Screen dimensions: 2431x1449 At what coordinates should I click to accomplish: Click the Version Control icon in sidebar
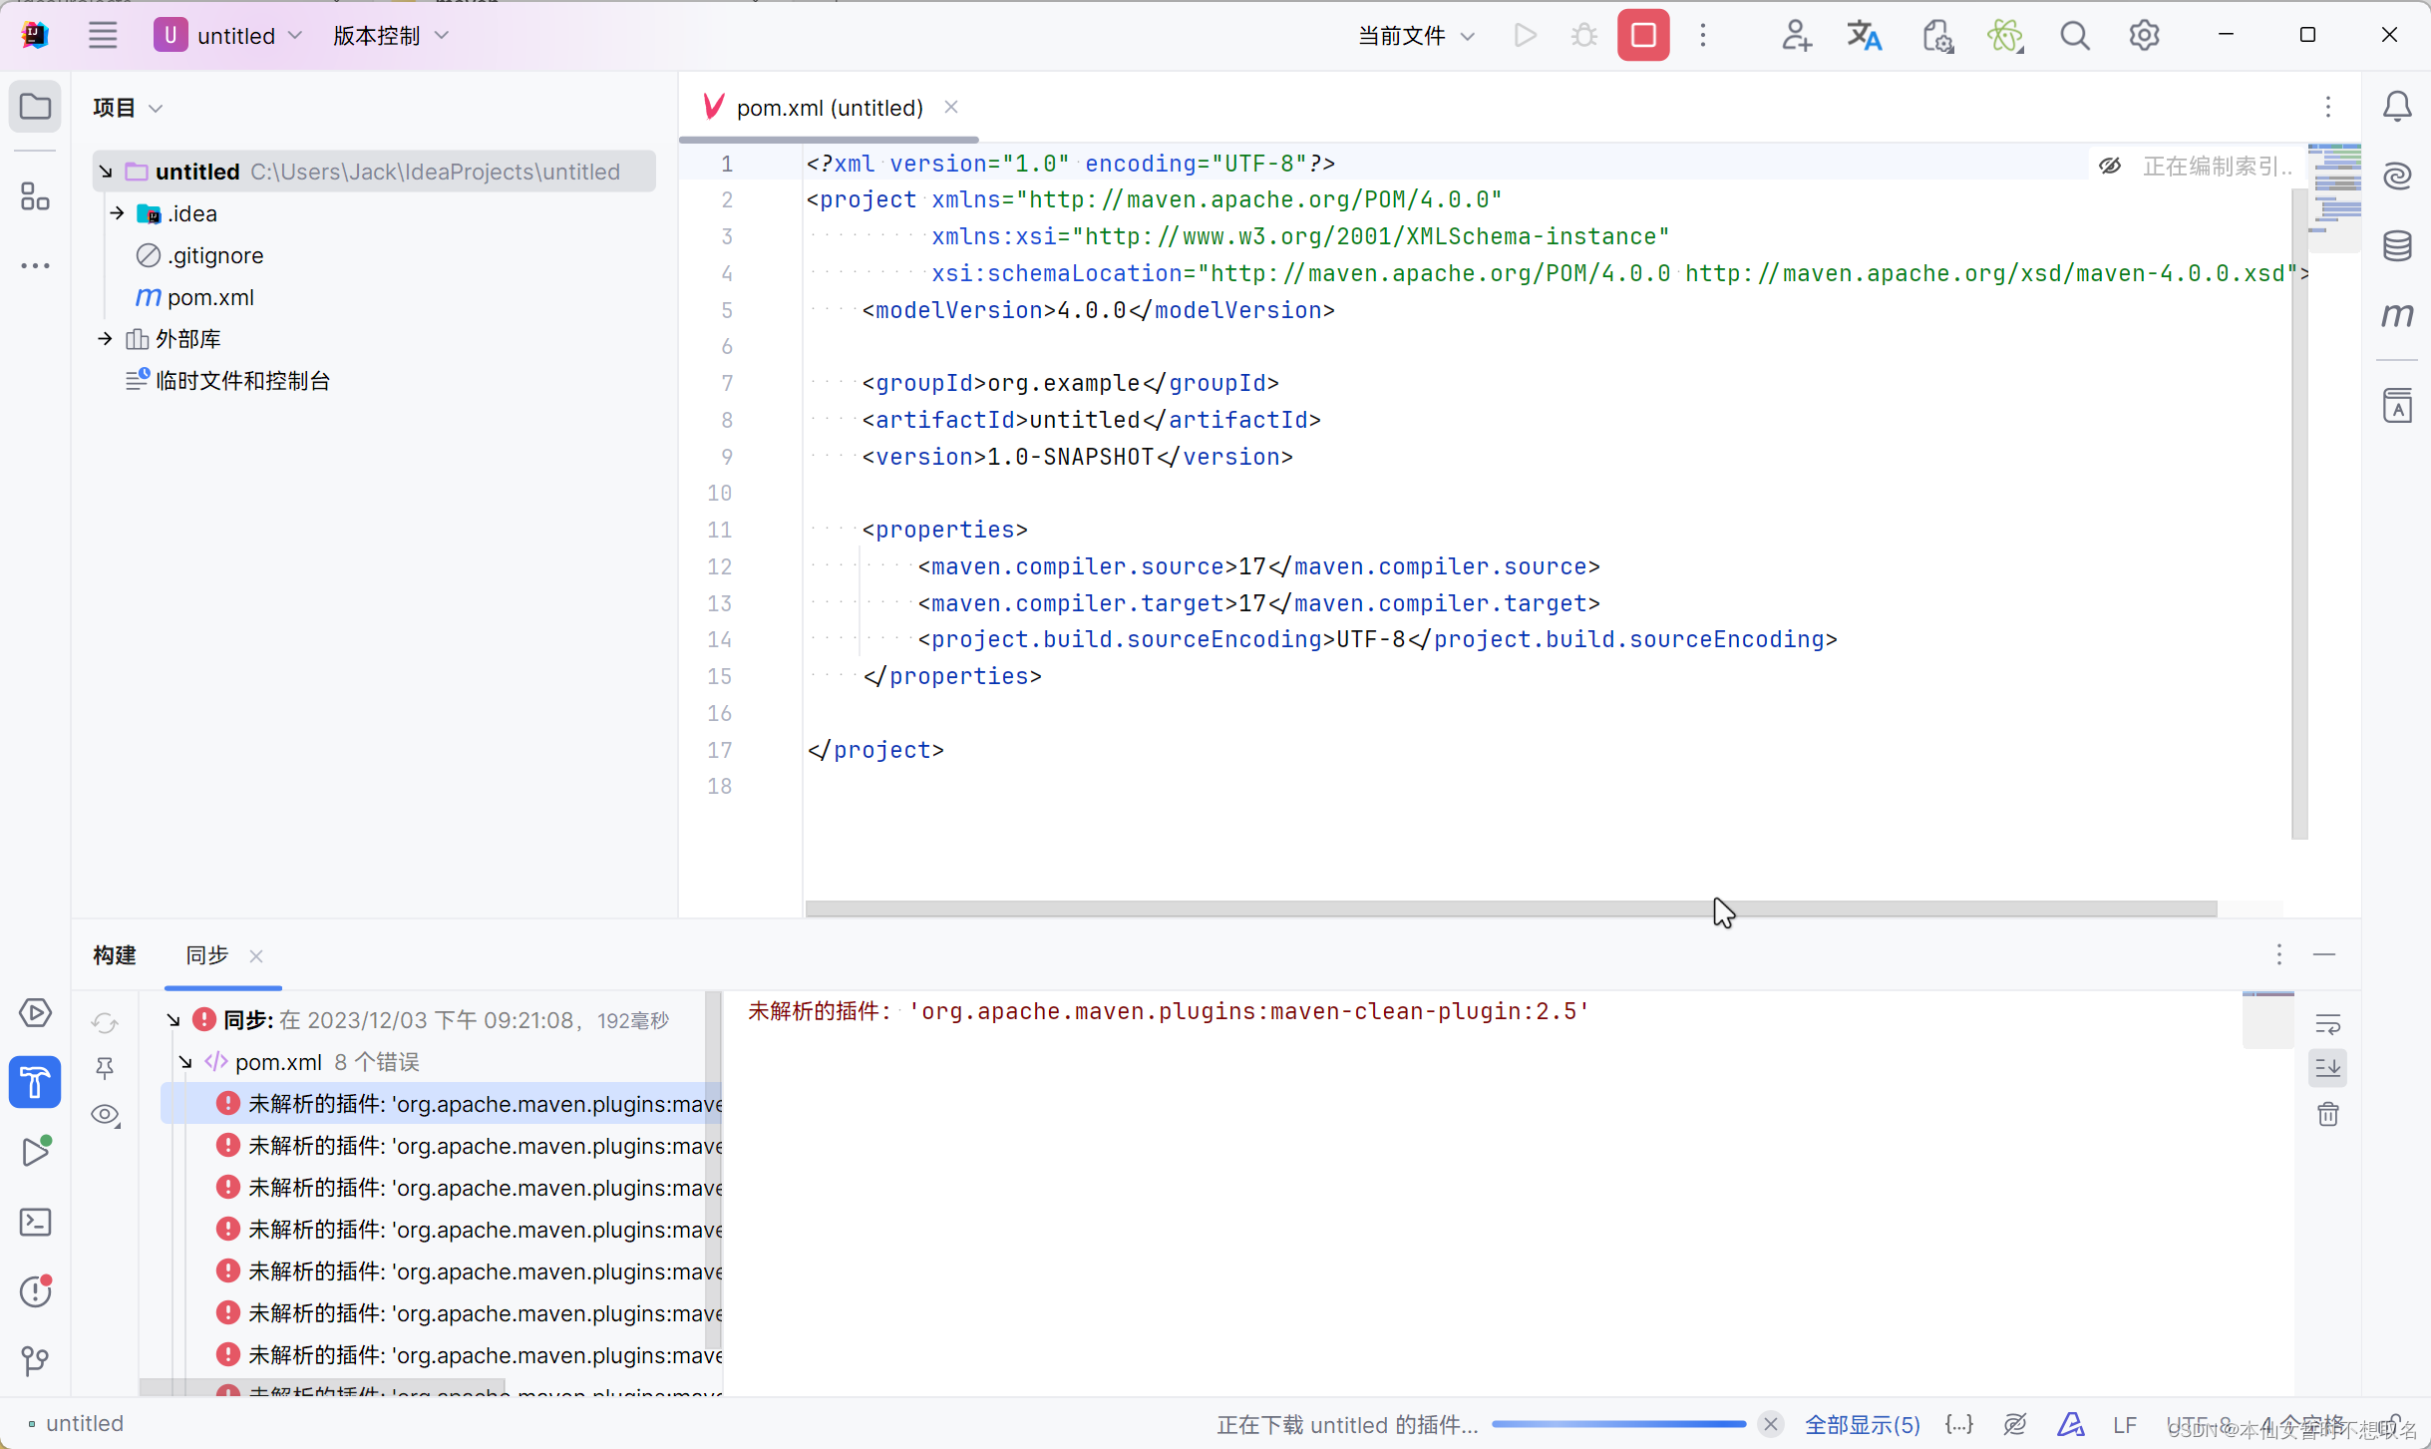pyautogui.click(x=36, y=1361)
